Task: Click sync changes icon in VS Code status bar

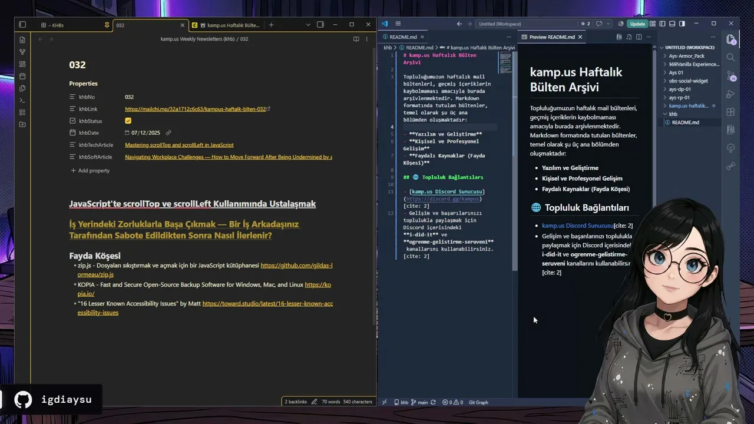Action: tap(433, 402)
